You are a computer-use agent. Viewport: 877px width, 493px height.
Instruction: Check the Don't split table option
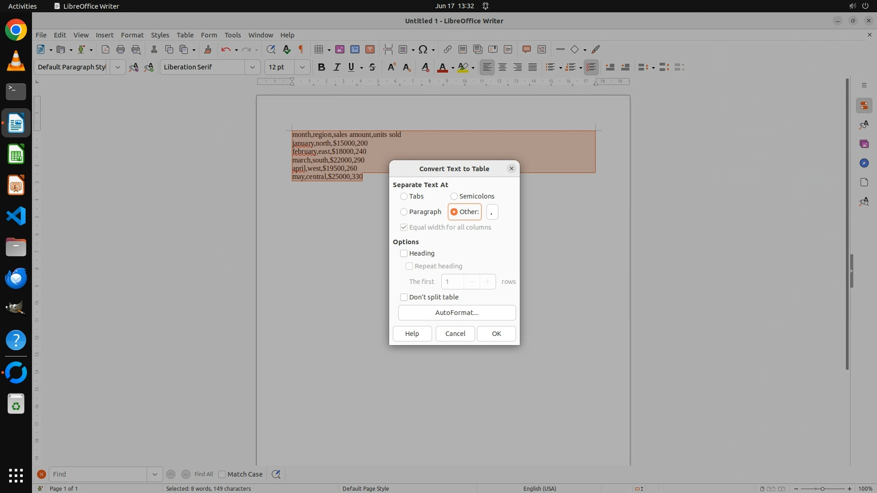tap(404, 297)
